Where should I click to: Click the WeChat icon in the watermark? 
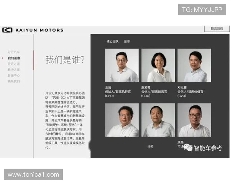(x=187, y=147)
